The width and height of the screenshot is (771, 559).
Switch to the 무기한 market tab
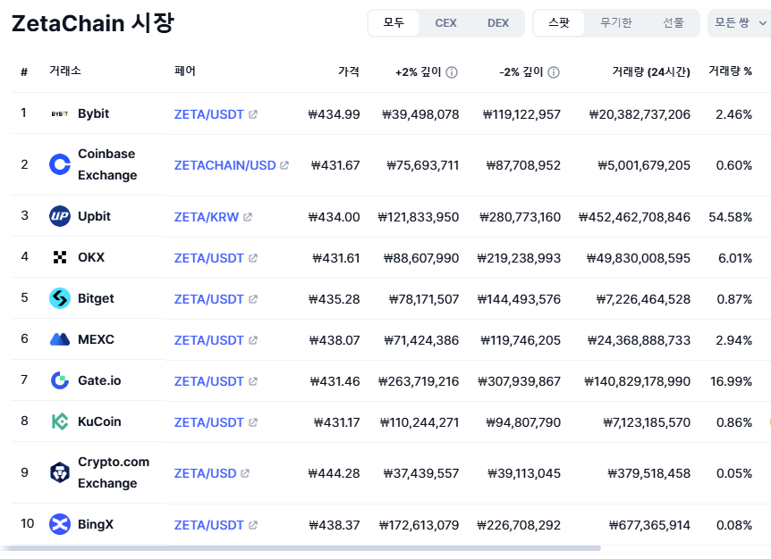pos(615,23)
